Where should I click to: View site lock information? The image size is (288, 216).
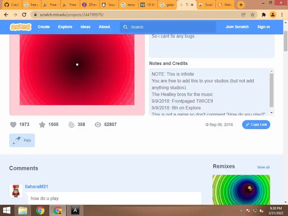[36, 15]
